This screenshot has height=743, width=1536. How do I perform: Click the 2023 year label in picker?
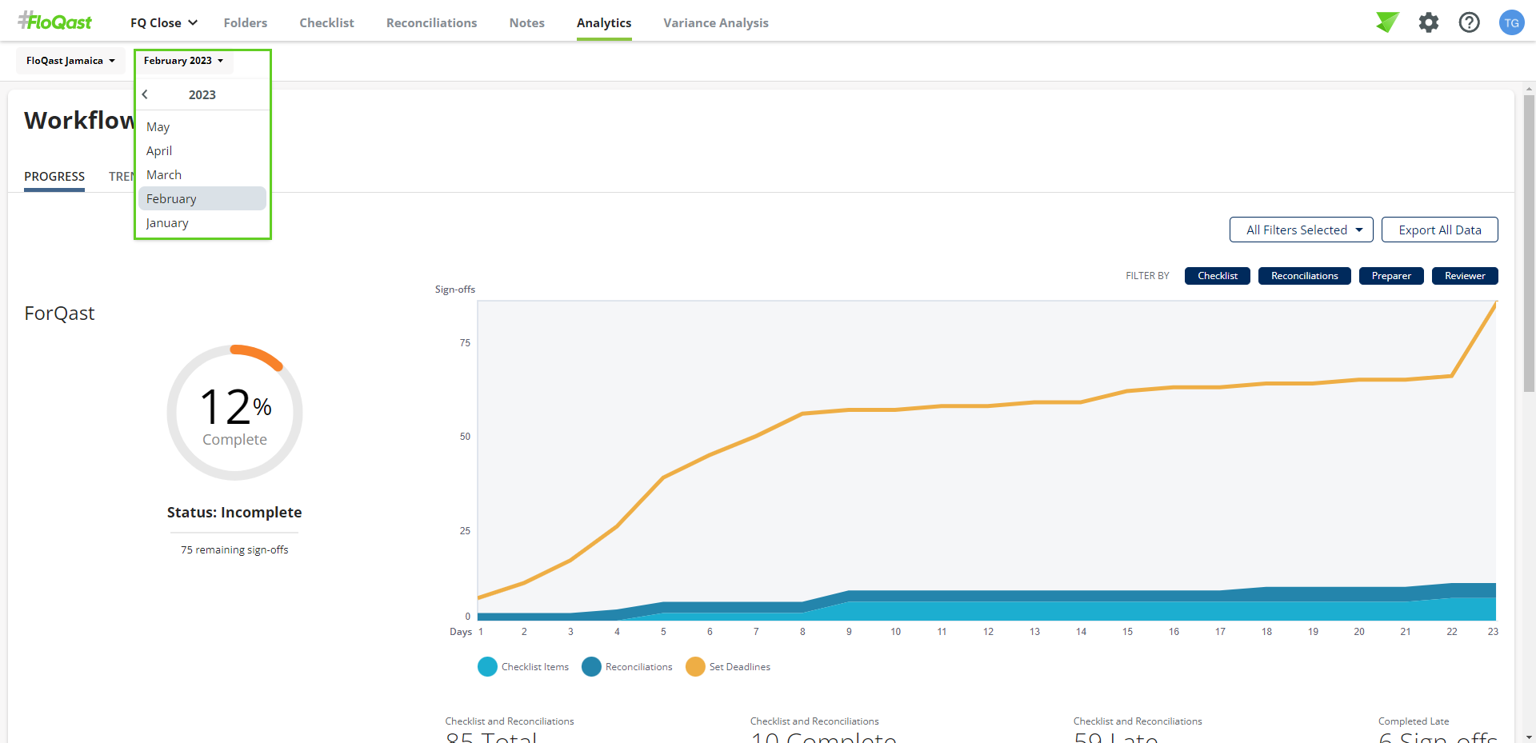202,94
